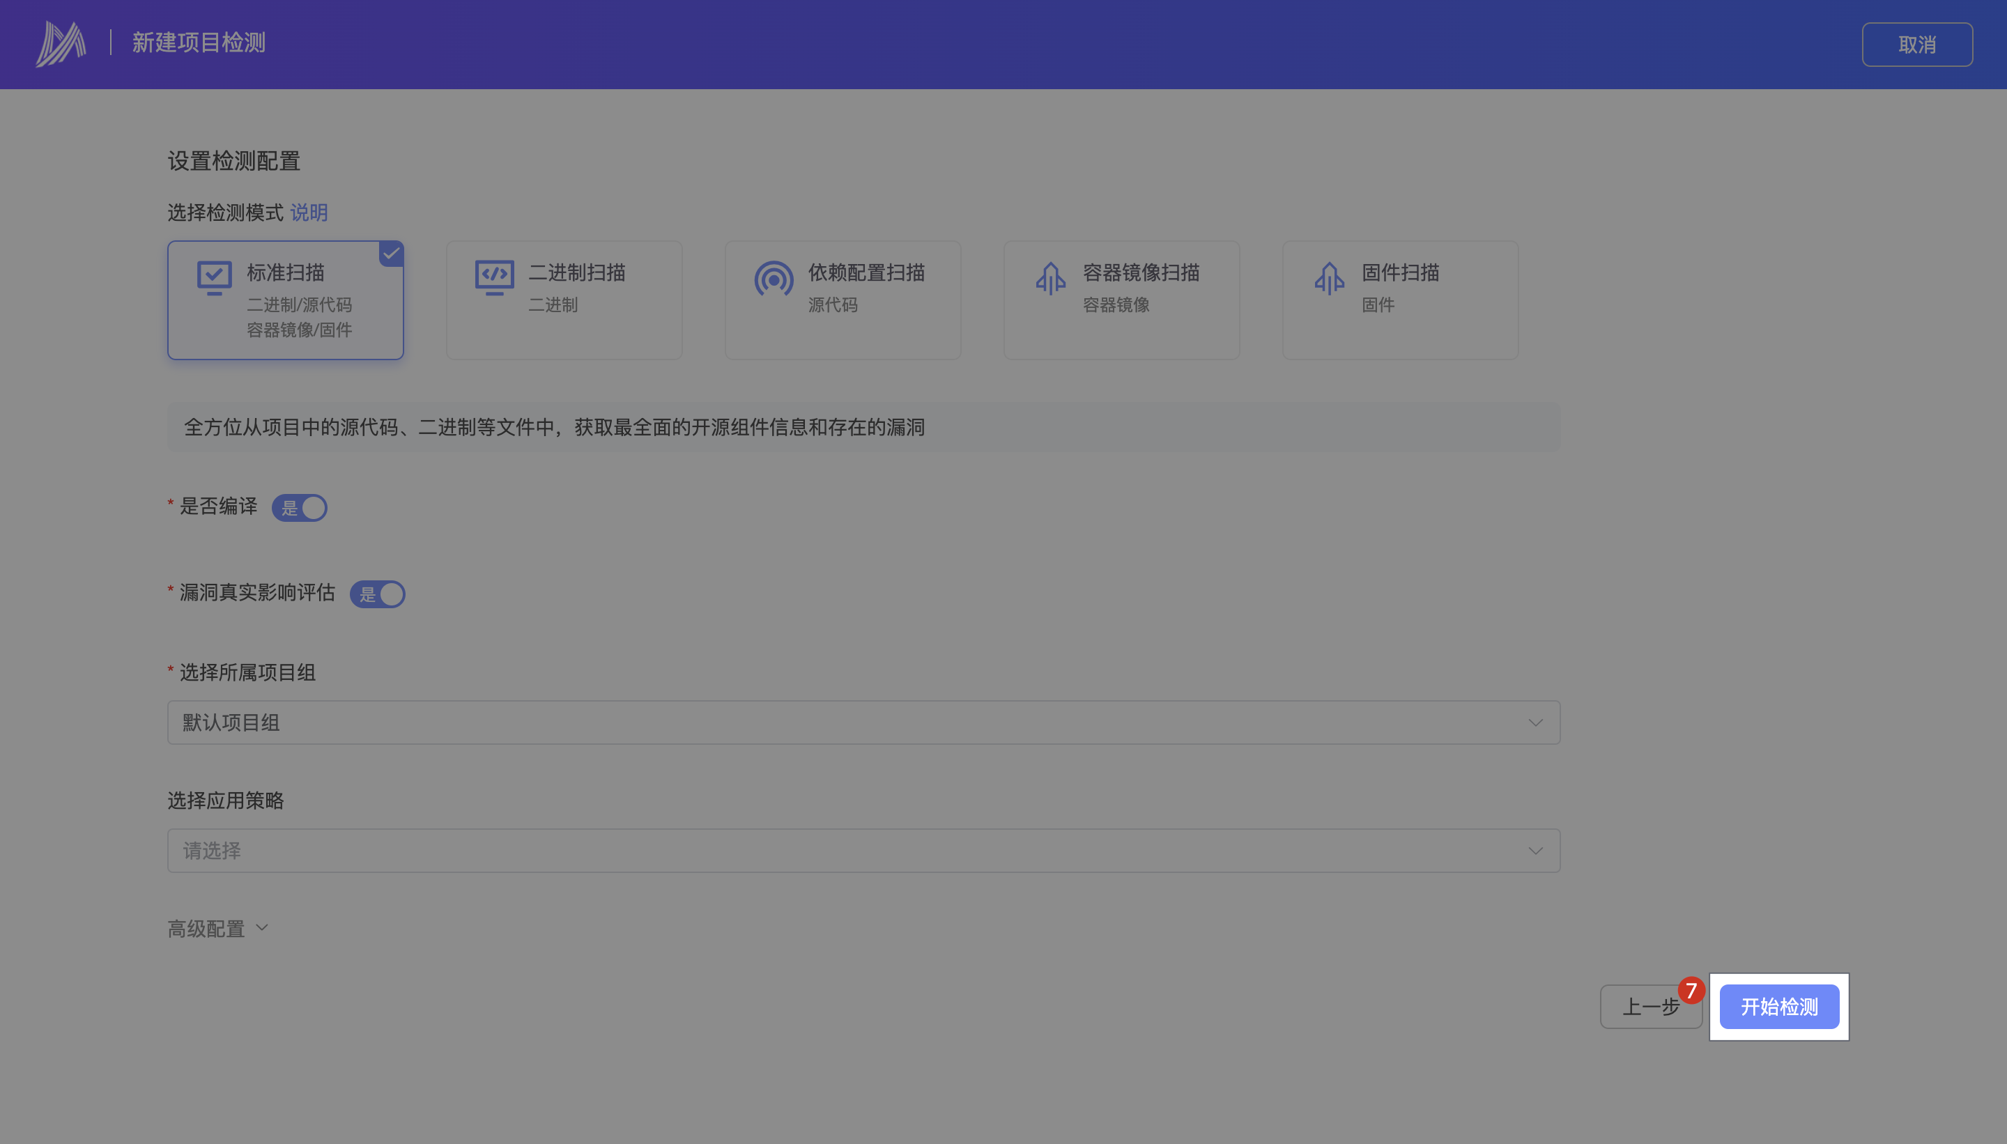Screen dimensions: 2007x1144
Task: Select the 容器镜像扫描 mode card
Action: pyautogui.click(x=1121, y=300)
